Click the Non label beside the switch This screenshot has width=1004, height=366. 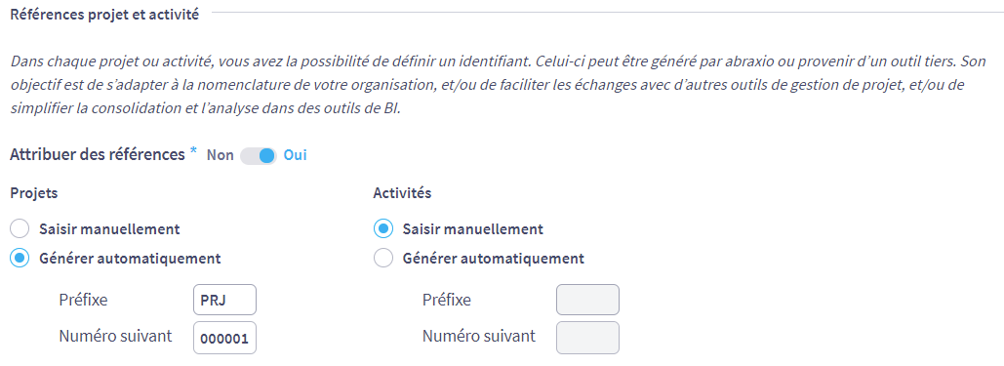click(221, 156)
